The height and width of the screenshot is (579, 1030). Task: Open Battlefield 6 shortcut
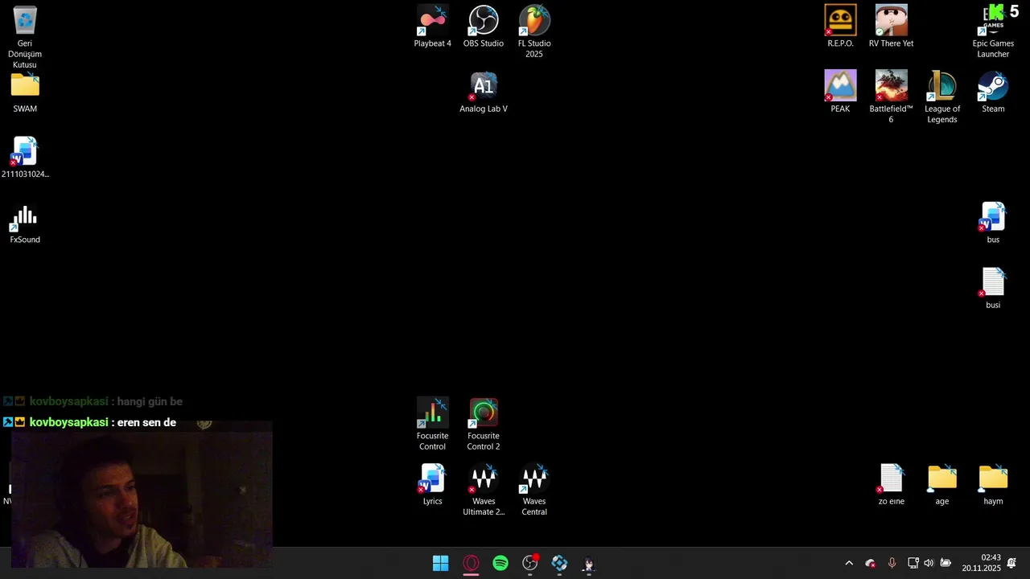tap(891, 97)
